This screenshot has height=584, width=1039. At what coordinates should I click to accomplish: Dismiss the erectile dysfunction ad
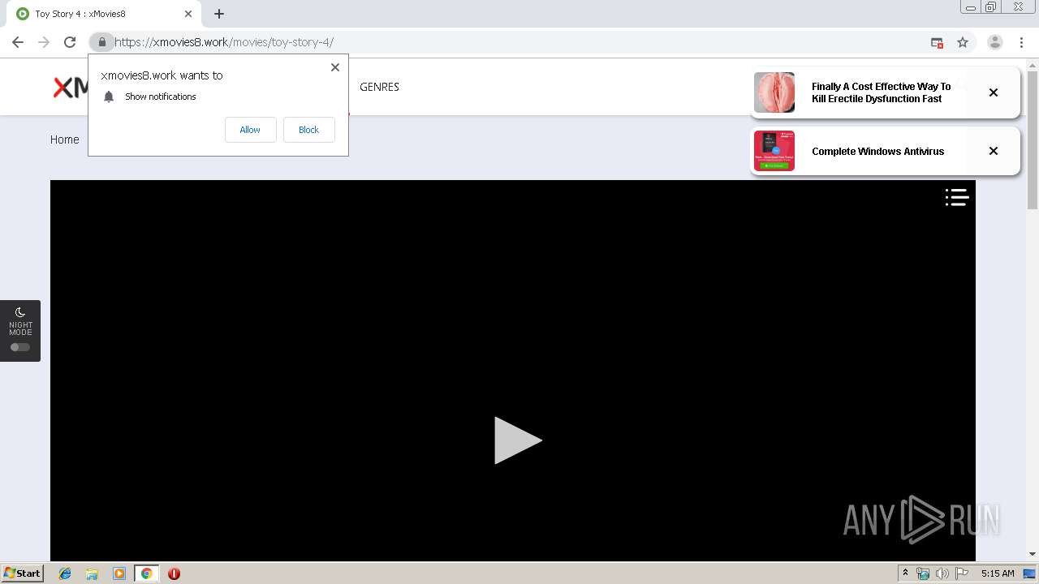(993, 92)
